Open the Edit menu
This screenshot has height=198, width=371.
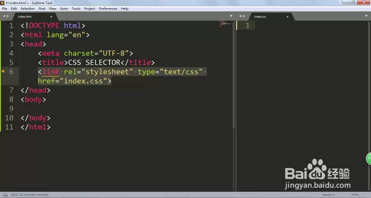click(14, 9)
